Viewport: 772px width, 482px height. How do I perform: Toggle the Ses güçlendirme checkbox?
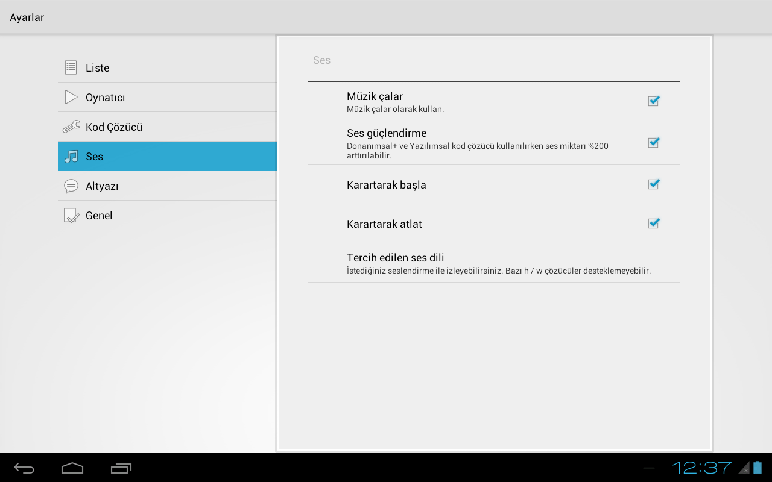point(653,142)
